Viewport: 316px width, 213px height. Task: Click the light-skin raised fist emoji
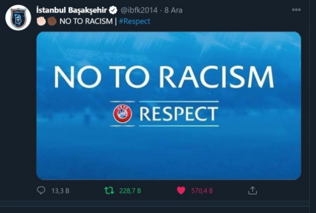(x=42, y=21)
